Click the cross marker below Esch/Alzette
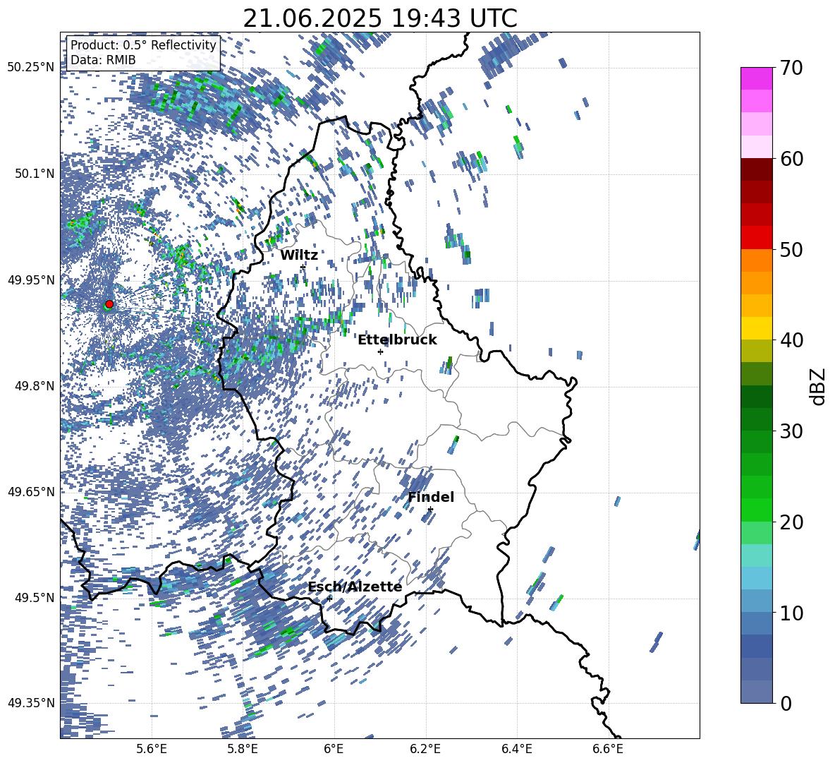The height and width of the screenshot is (763, 835). tap(329, 599)
